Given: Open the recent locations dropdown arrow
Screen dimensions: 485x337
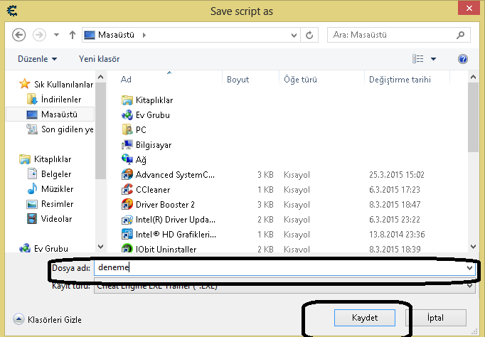Looking at the screenshot, I should click(56, 35).
